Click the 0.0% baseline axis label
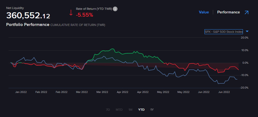 pos(245,63)
